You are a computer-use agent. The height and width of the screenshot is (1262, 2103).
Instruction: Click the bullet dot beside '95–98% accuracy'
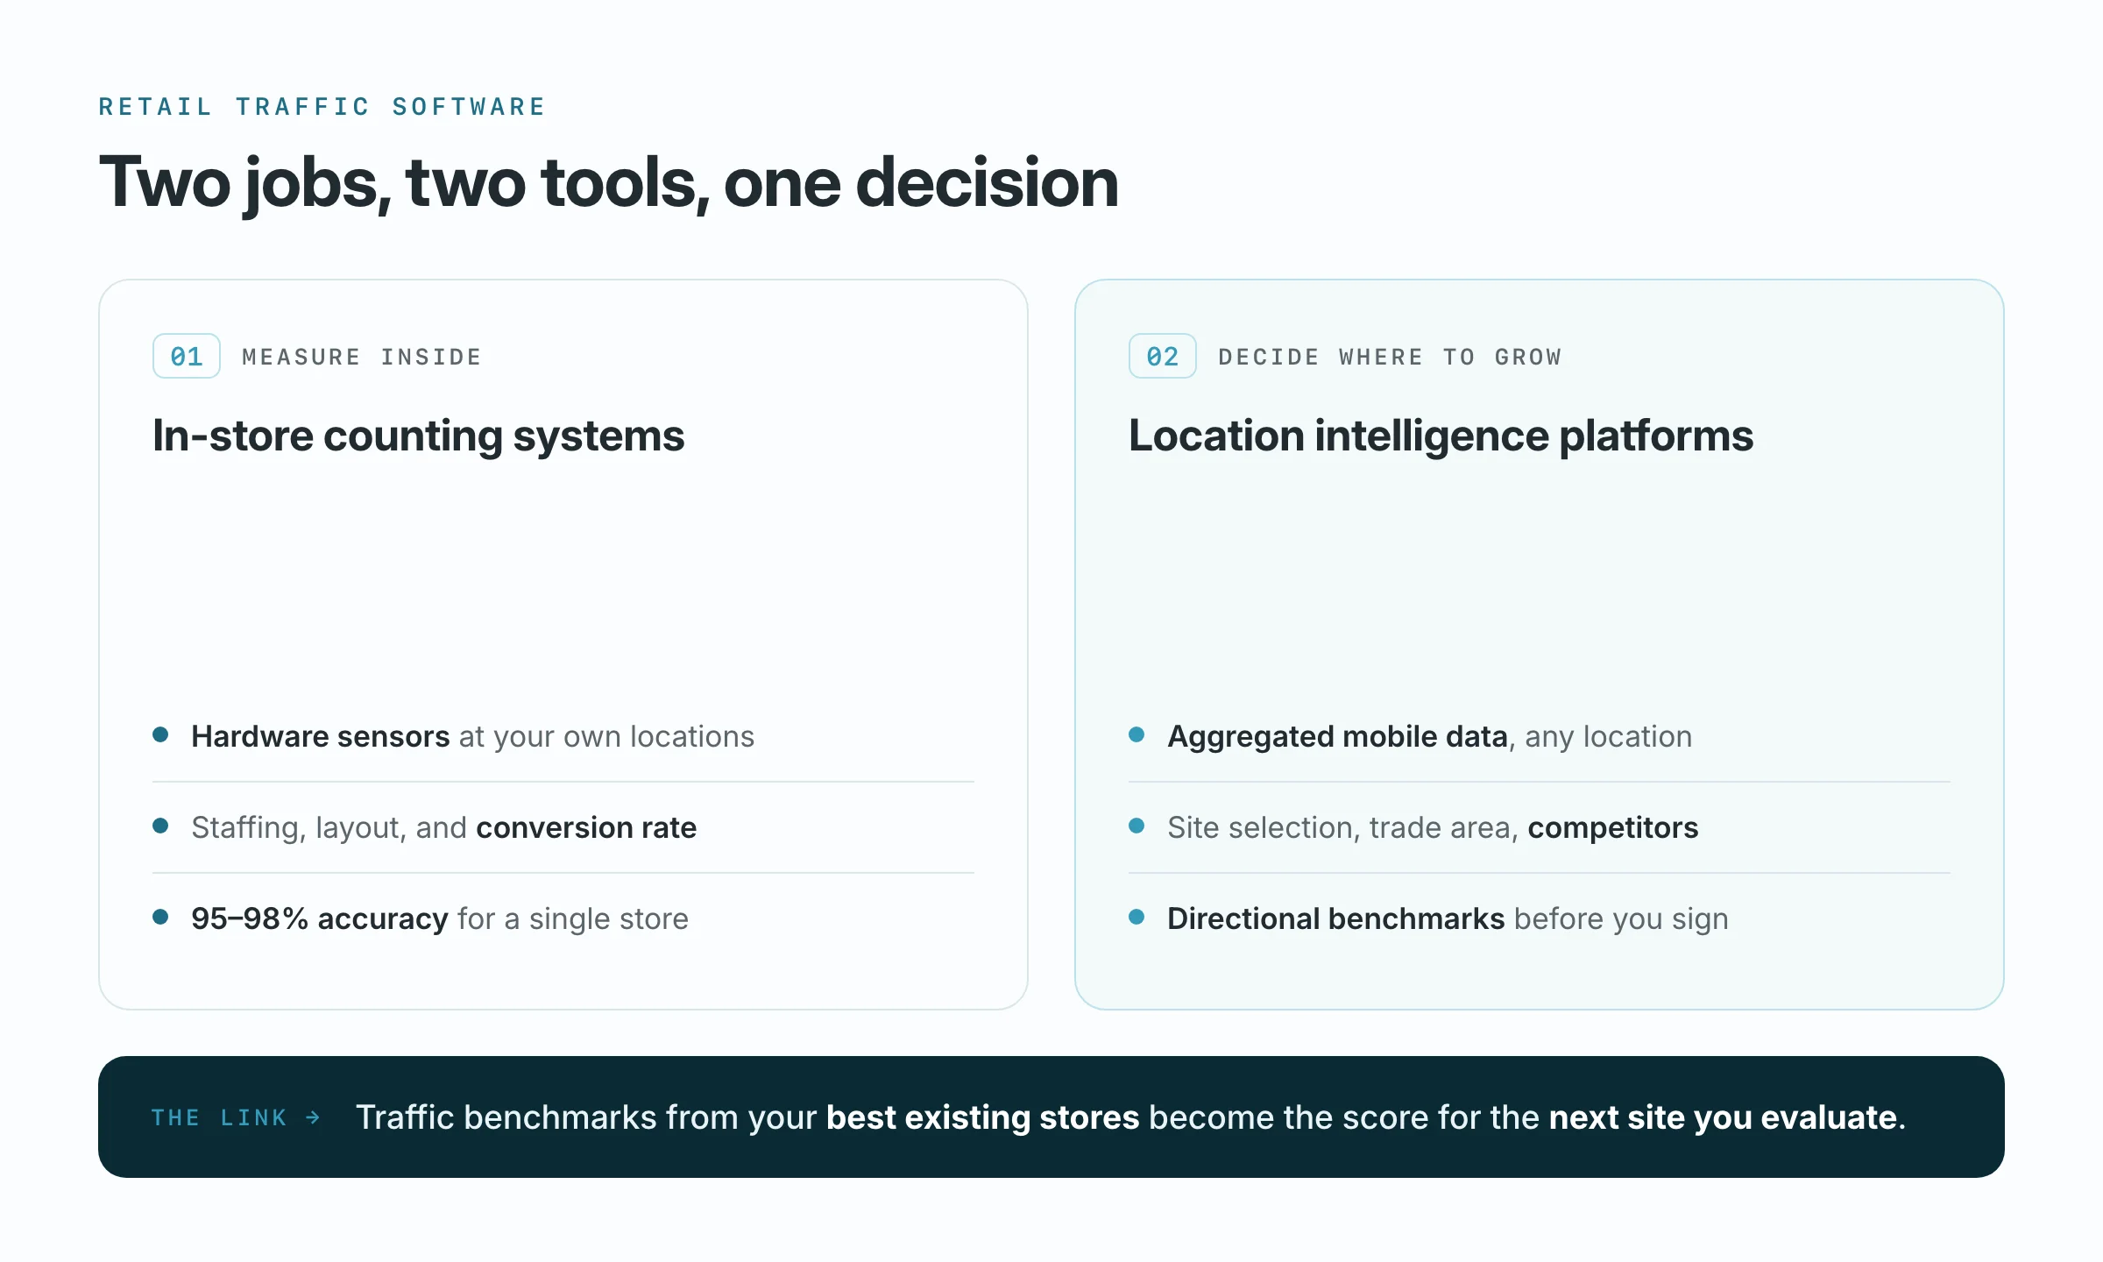pyautogui.click(x=160, y=917)
